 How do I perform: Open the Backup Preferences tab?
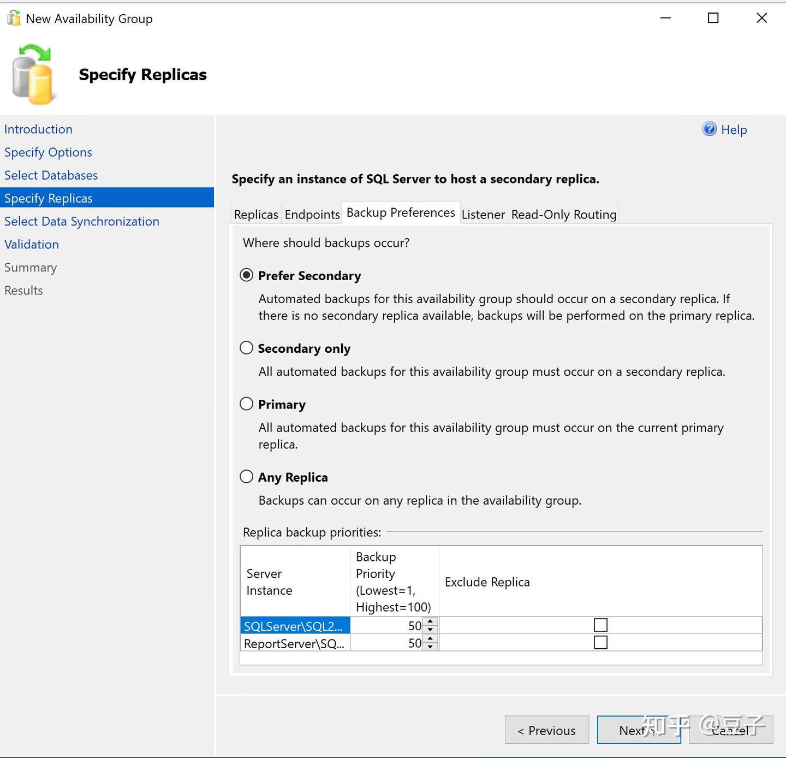(x=401, y=212)
